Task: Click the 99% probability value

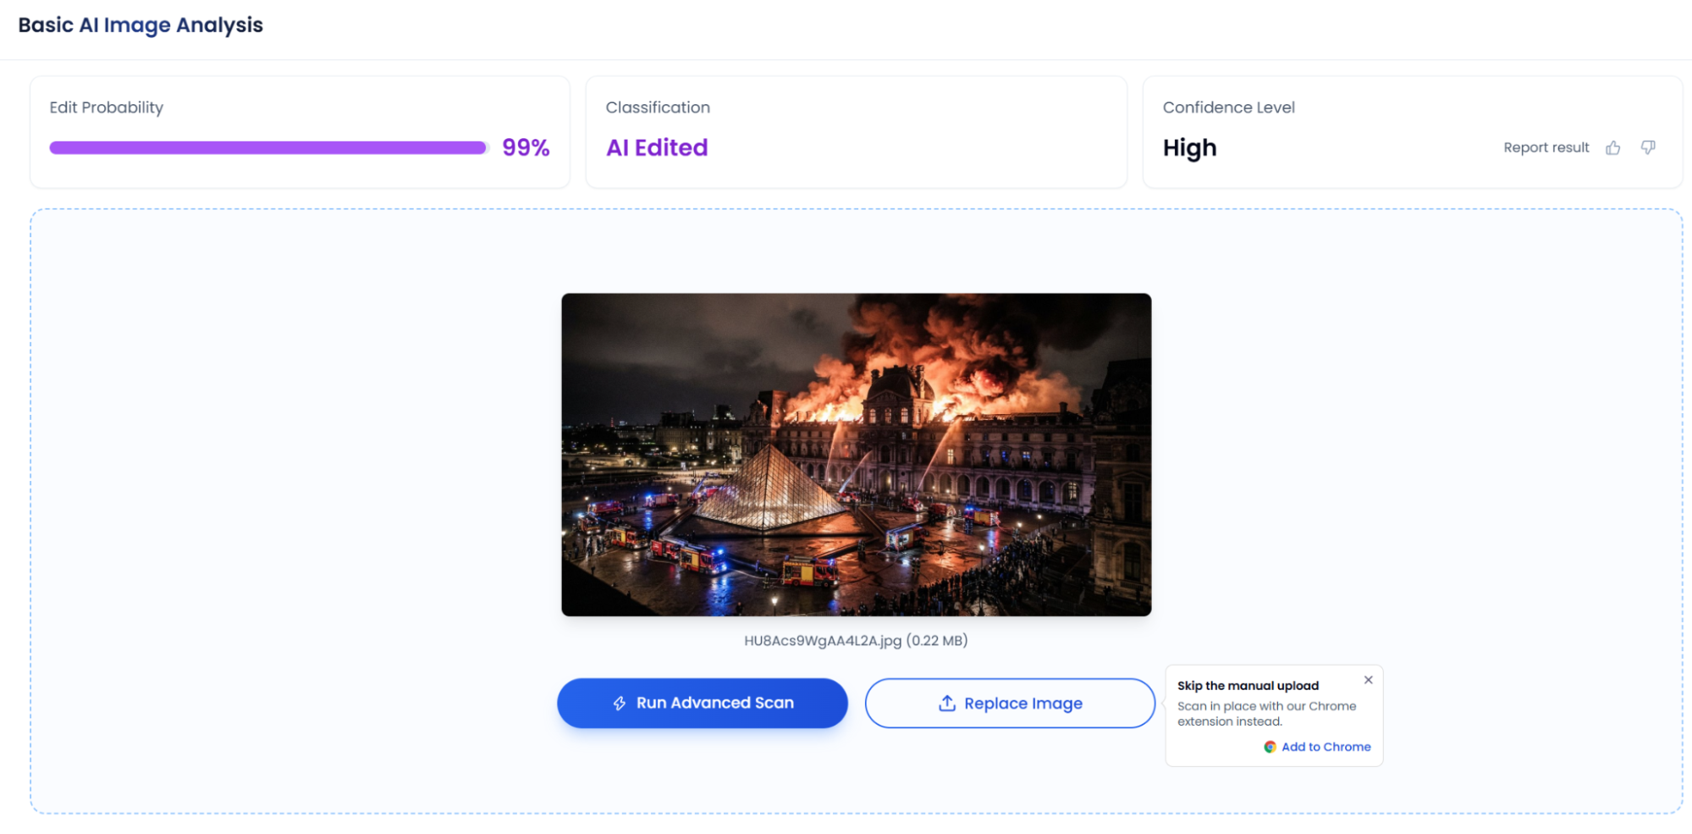Action: 526,148
